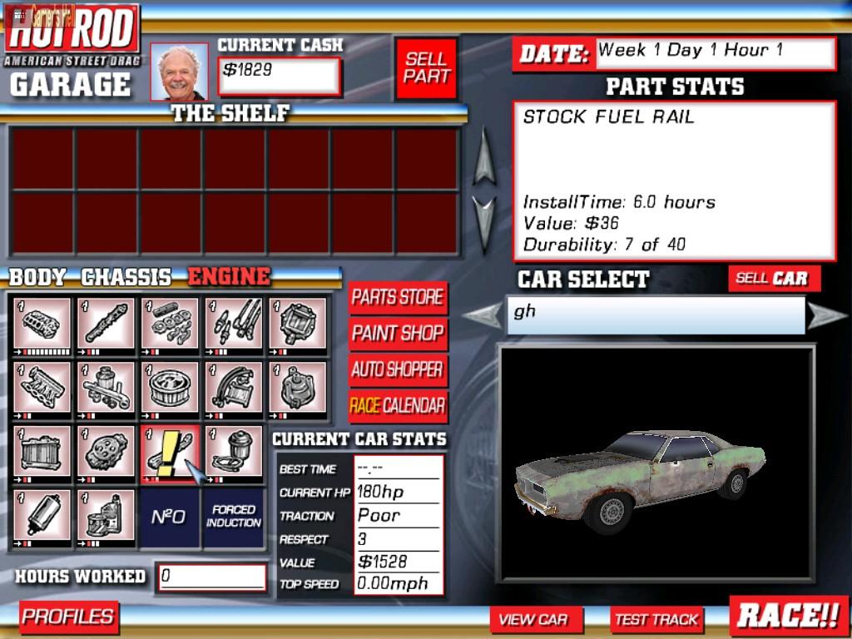Click the STOCK FUEL RAIL title text
Image resolution: width=852 pixels, height=639 pixels.
pos(608,116)
